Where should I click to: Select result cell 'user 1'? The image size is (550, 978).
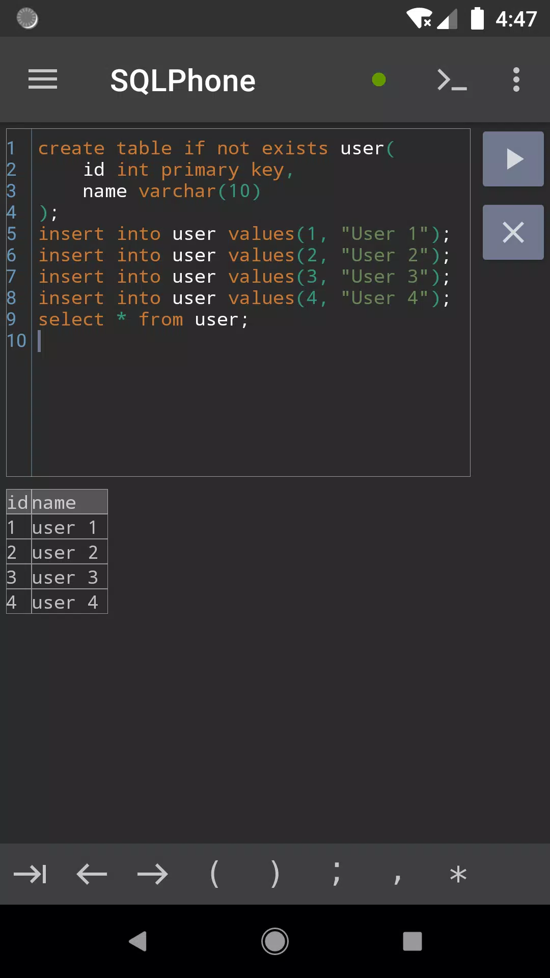[69, 527]
